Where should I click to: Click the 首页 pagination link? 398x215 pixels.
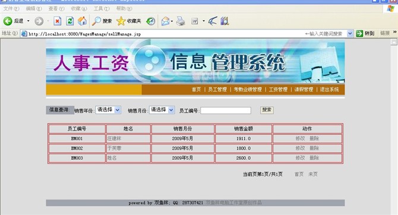click(299, 174)
